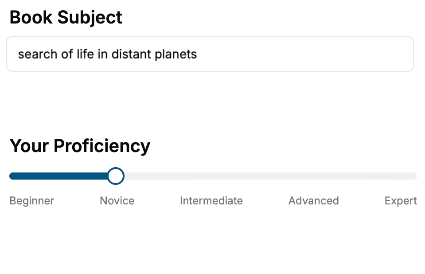Select the Beginner proficiency label
This screenshot has height=274, width=425.
click(31, 200)
